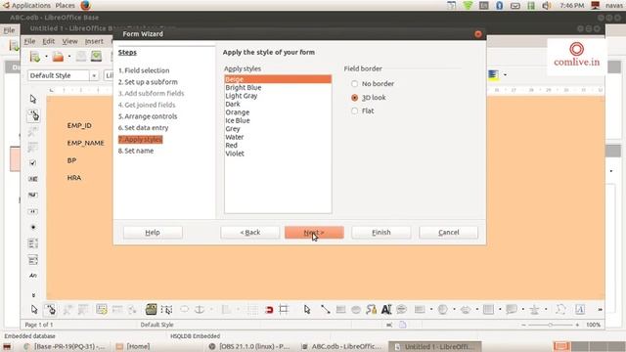Image resolution: width=626 pixels, height=352 pixels.
Task: Click the zoom out minus button in the status bar
Action: pos(523,325)
